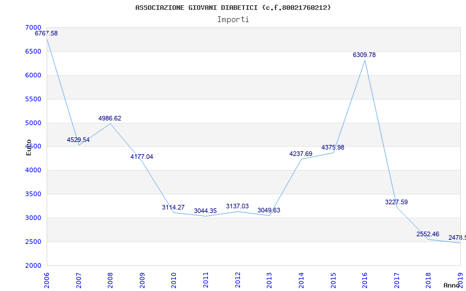Viewport: 466px width, 291px height.
Task: Select the 6767.58 data label
Action: 47,33
